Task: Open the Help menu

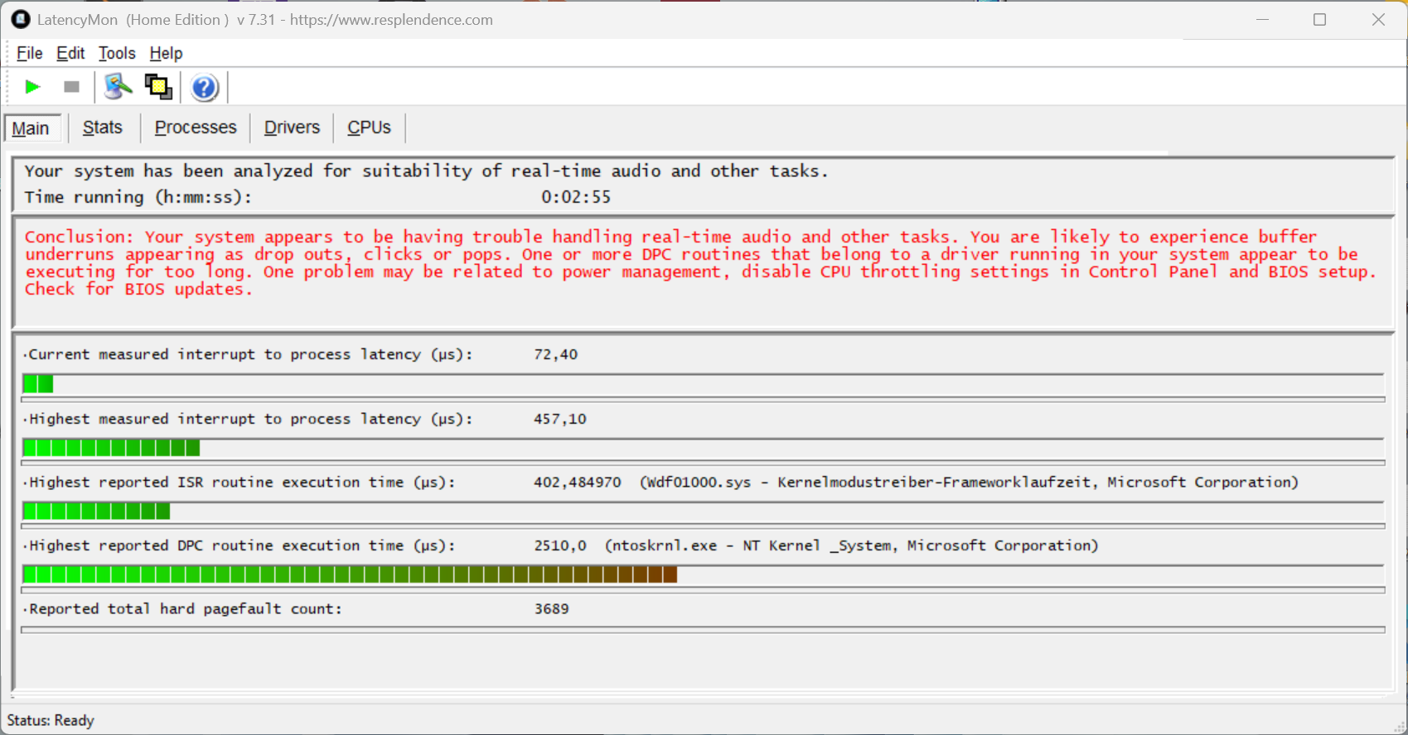Action: (166, 53)
